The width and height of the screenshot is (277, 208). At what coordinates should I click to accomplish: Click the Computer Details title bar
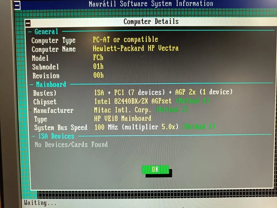151,22
